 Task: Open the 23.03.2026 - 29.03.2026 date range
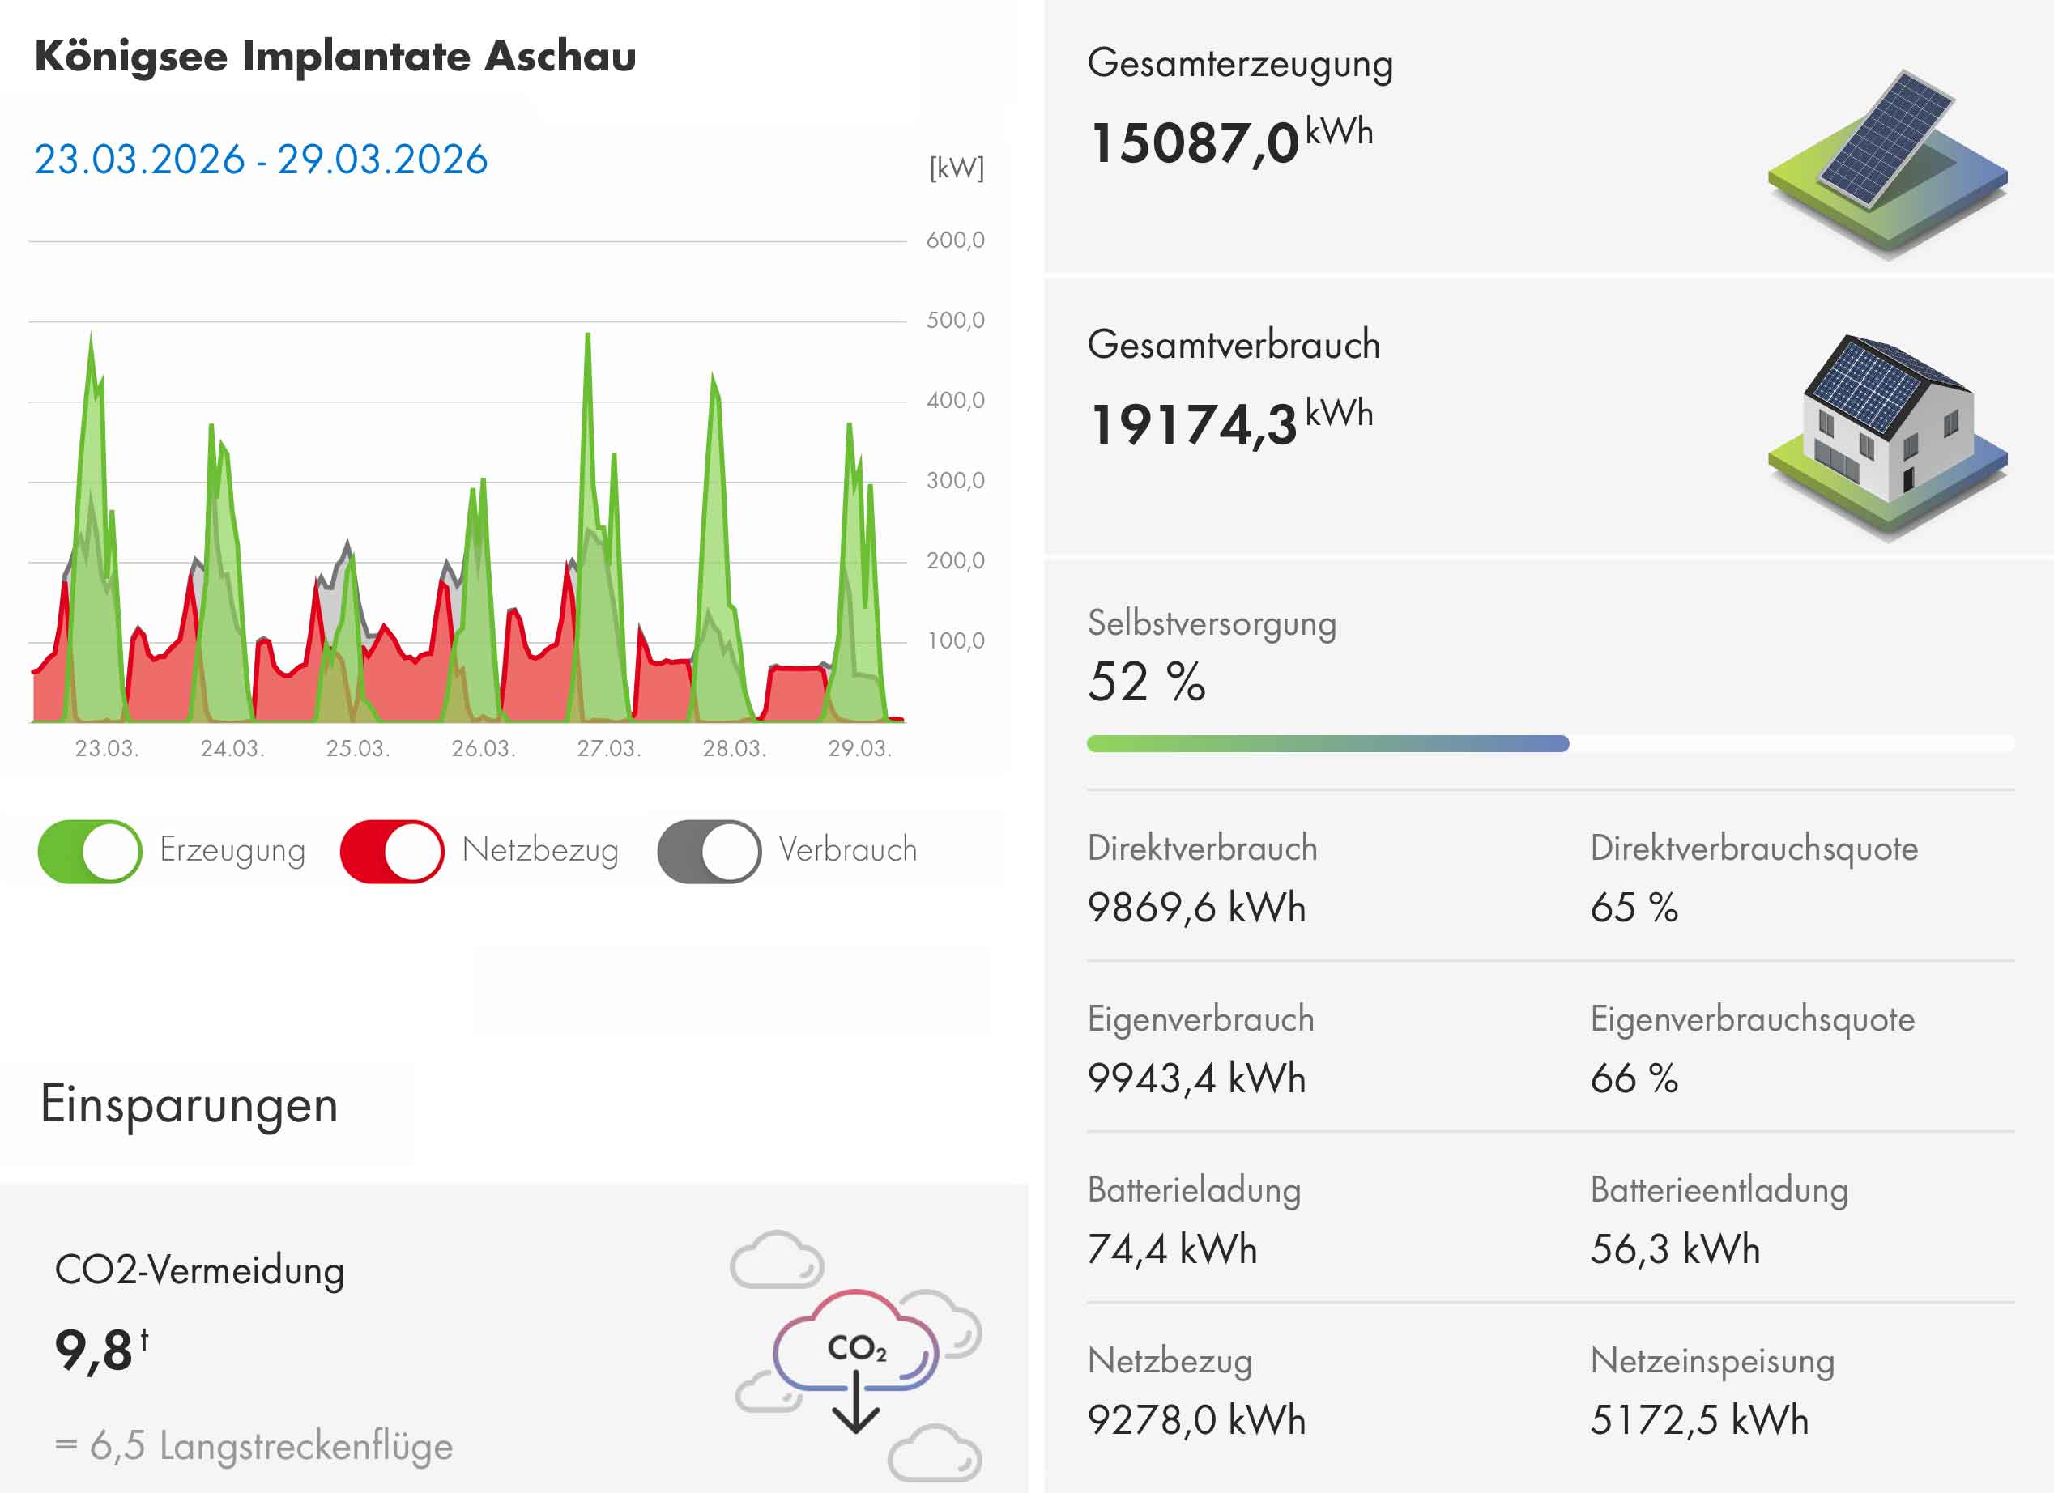[x=261, y=160]
